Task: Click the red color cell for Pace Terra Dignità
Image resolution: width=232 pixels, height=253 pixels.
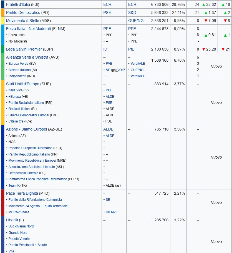Action: [2, 202]
